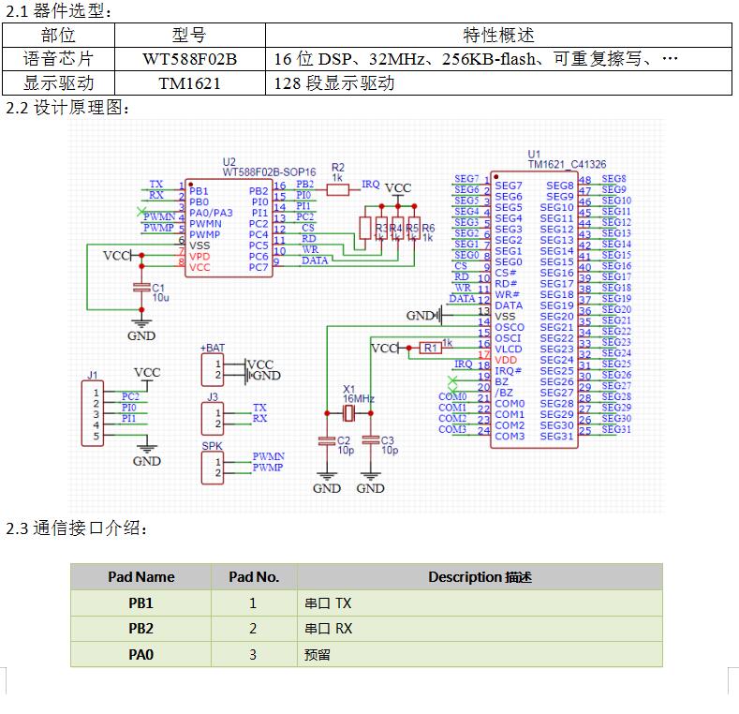This screenshot has width=739, height=714.
Task: Click the R2 1k resistor symbol
Action: [337, 190]
